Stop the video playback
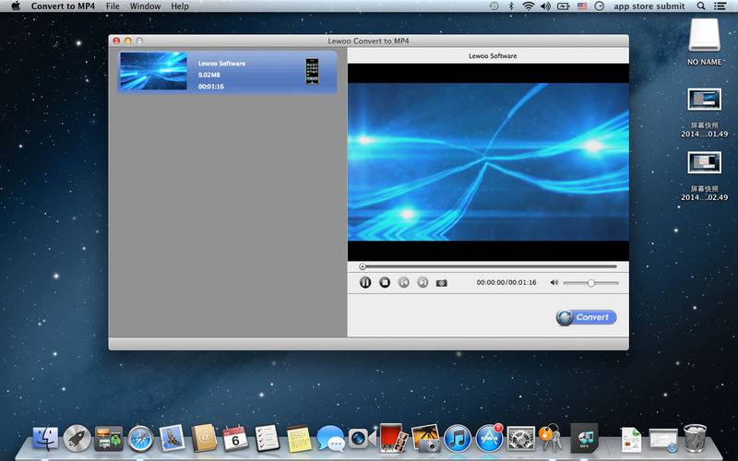Viewport: 738px width, 461px height. pos(385,282)
